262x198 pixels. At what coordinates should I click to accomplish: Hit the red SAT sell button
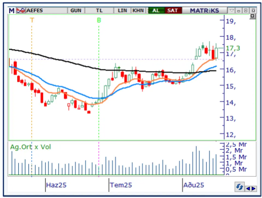pos(173,11)
